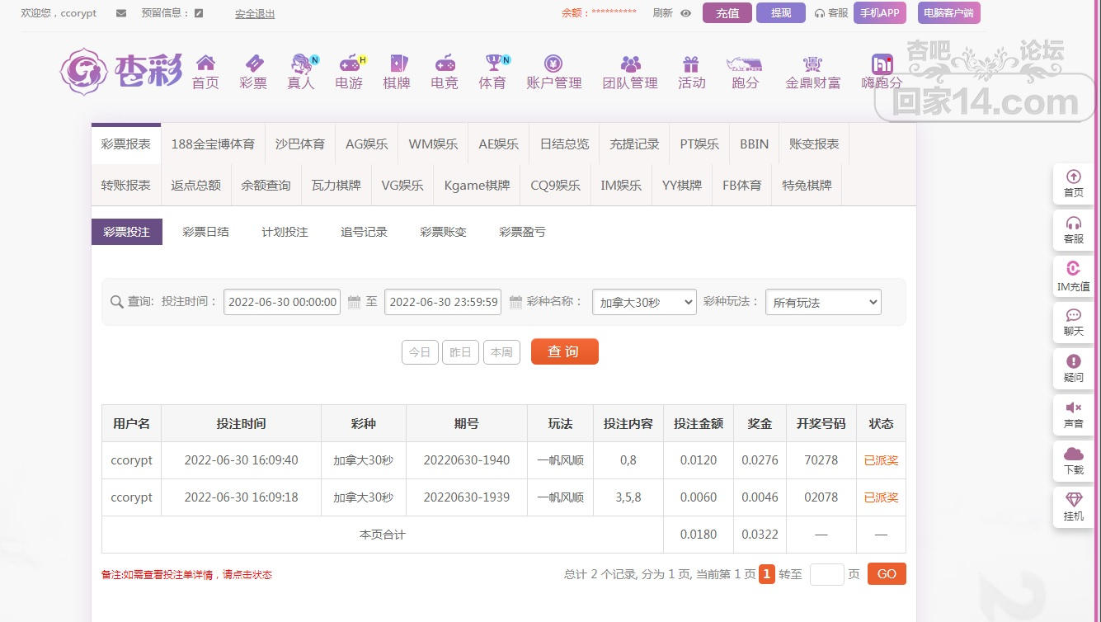Open the 下载 cloud icon in sidebar
This screenshot has width=1101, height=622.
click(1073, 455)
